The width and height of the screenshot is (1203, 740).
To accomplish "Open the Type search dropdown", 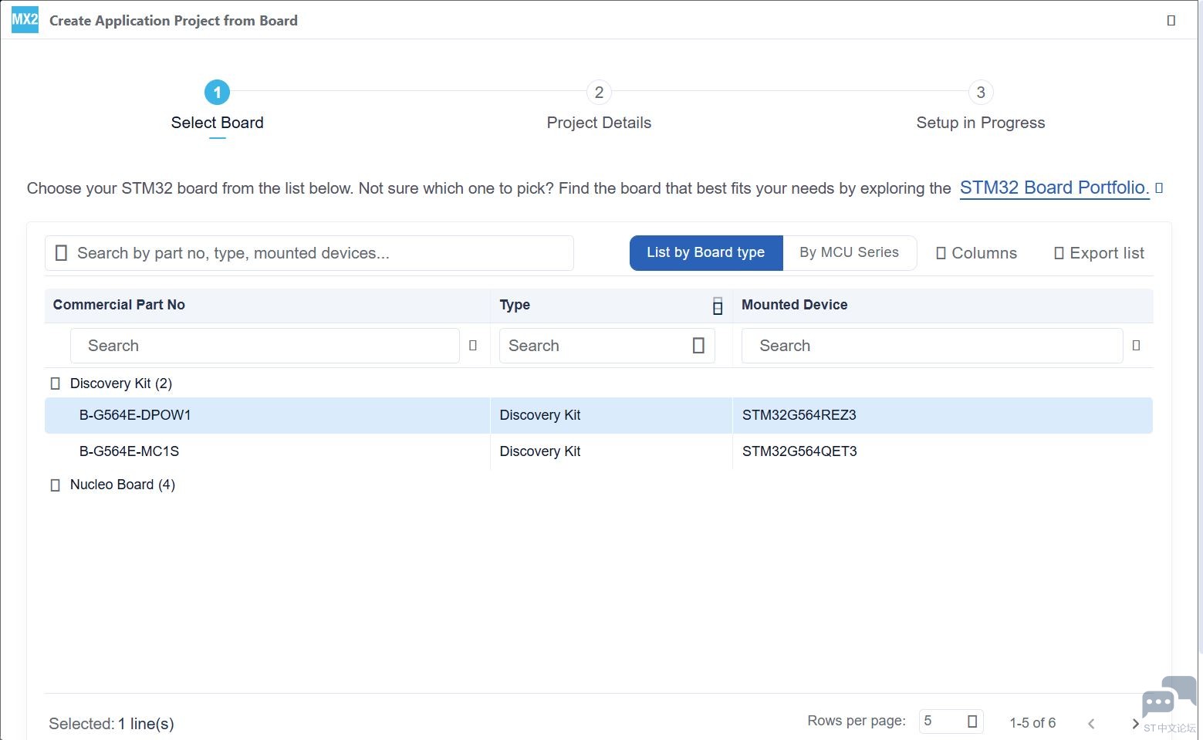I will coord(698,346).
